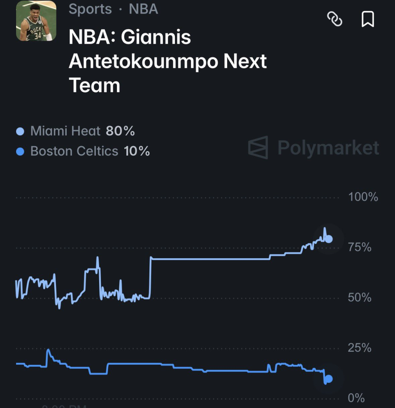The image size is (395, 408).
Task: Bookmark this Giannis market
Action: tap(368, 19)
